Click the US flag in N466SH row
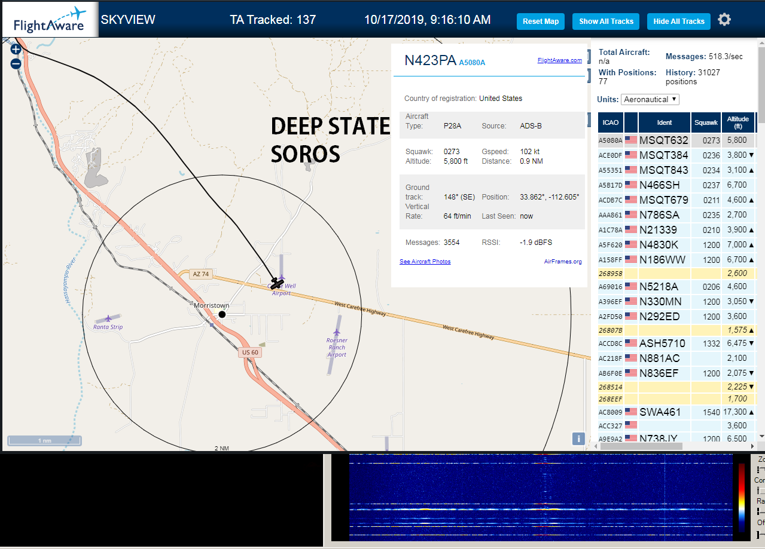765x549 pixels. click(x=631, y=185)
